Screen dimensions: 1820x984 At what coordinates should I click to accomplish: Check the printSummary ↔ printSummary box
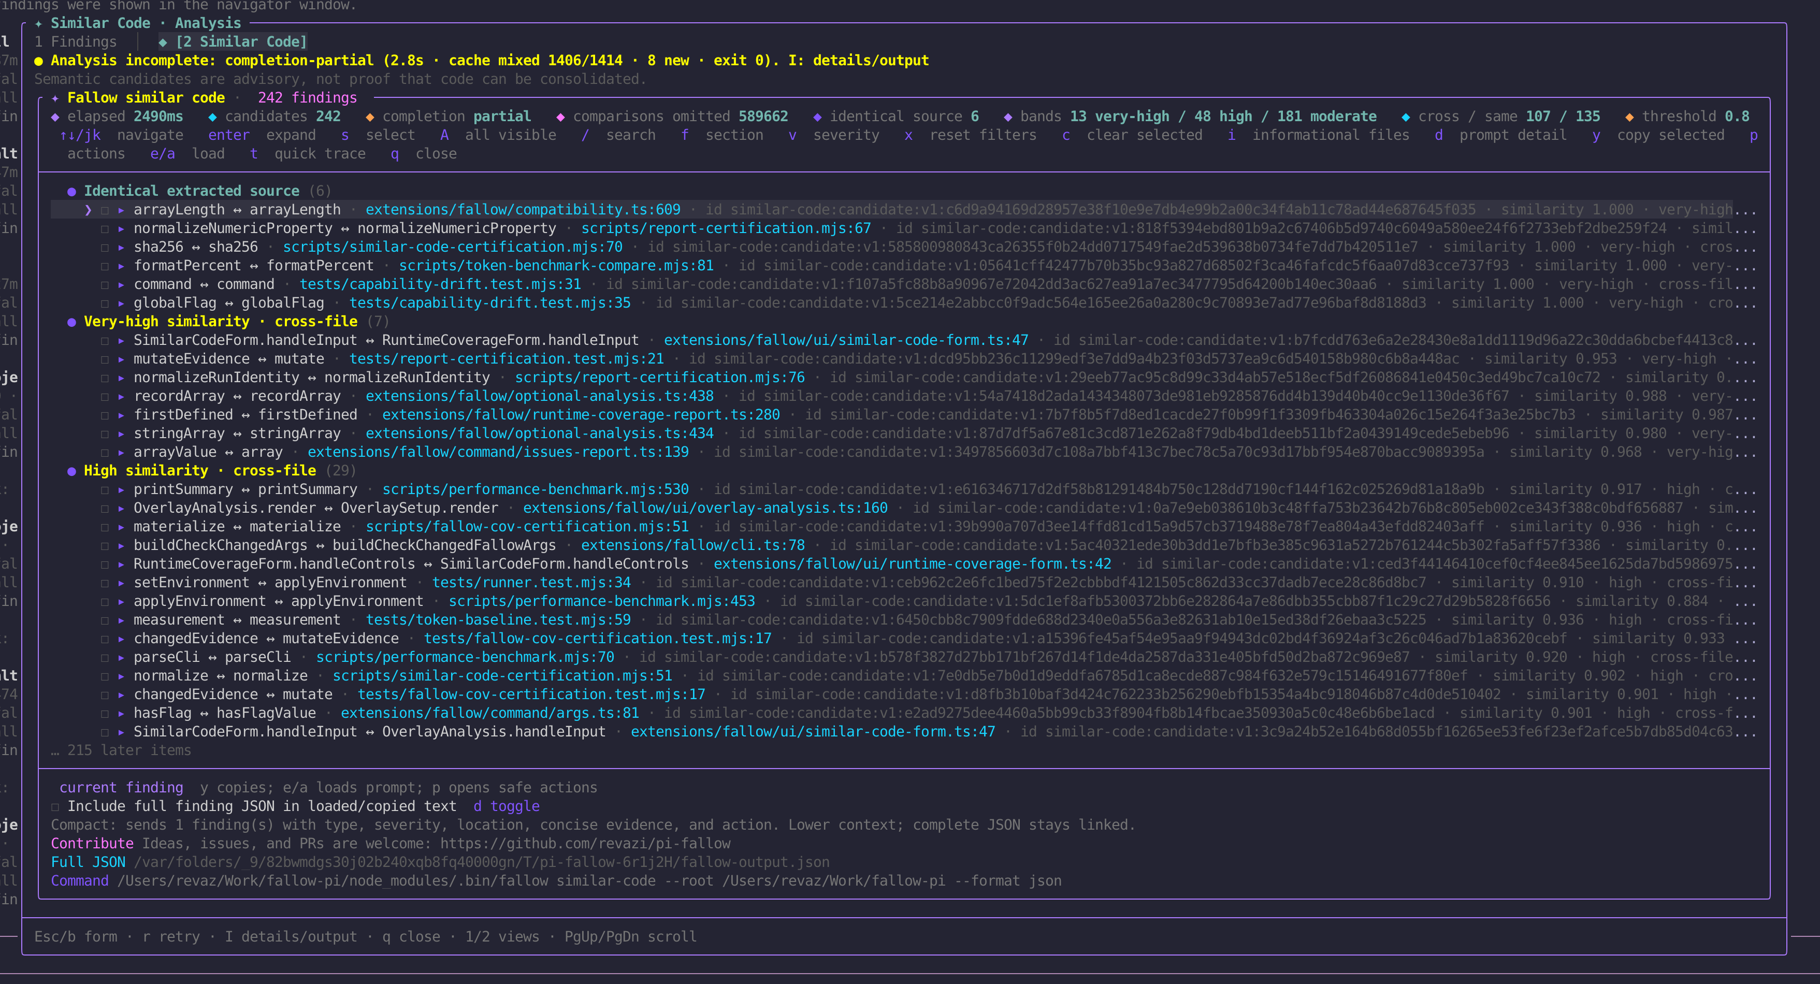(x=105, y=490)
